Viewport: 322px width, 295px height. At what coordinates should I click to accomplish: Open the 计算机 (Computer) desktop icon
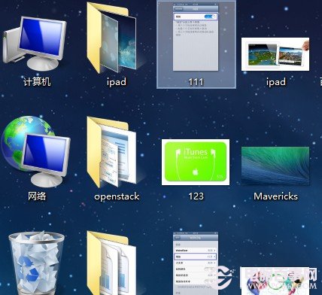(x=35, y=44)
